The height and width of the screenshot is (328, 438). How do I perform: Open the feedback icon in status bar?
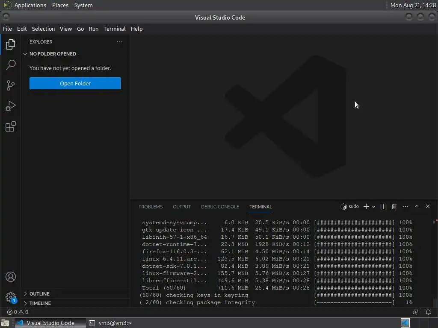[x=415, y=312]
